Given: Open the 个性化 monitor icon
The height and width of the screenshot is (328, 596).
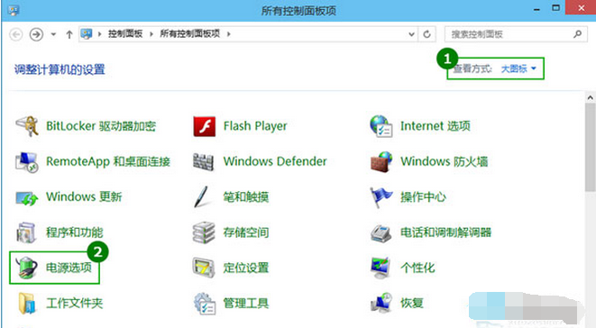Looking at the screenshot, I should point(381,268).
